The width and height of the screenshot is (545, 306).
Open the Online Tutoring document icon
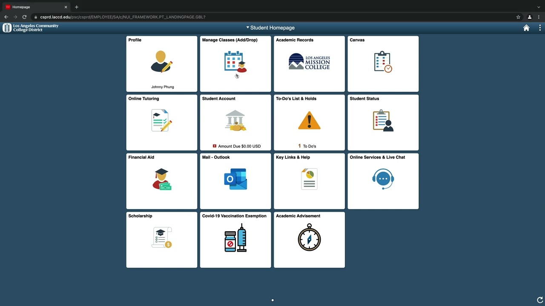pos(162,120)
